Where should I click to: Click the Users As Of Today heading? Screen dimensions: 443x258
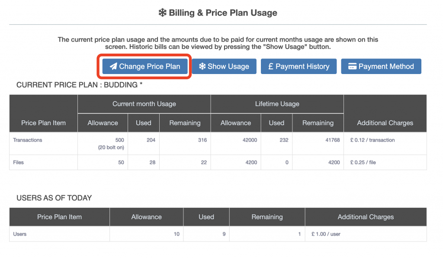coord(54,198)
